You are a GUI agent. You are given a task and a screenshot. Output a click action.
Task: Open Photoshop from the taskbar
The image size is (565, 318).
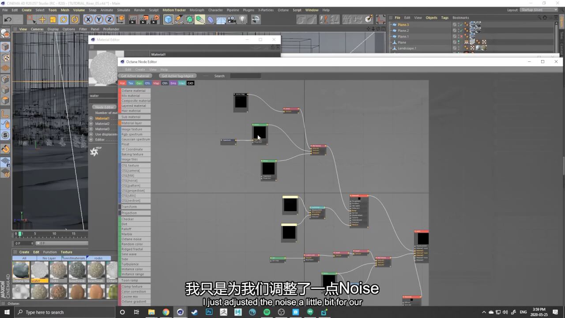pos(209,312)
